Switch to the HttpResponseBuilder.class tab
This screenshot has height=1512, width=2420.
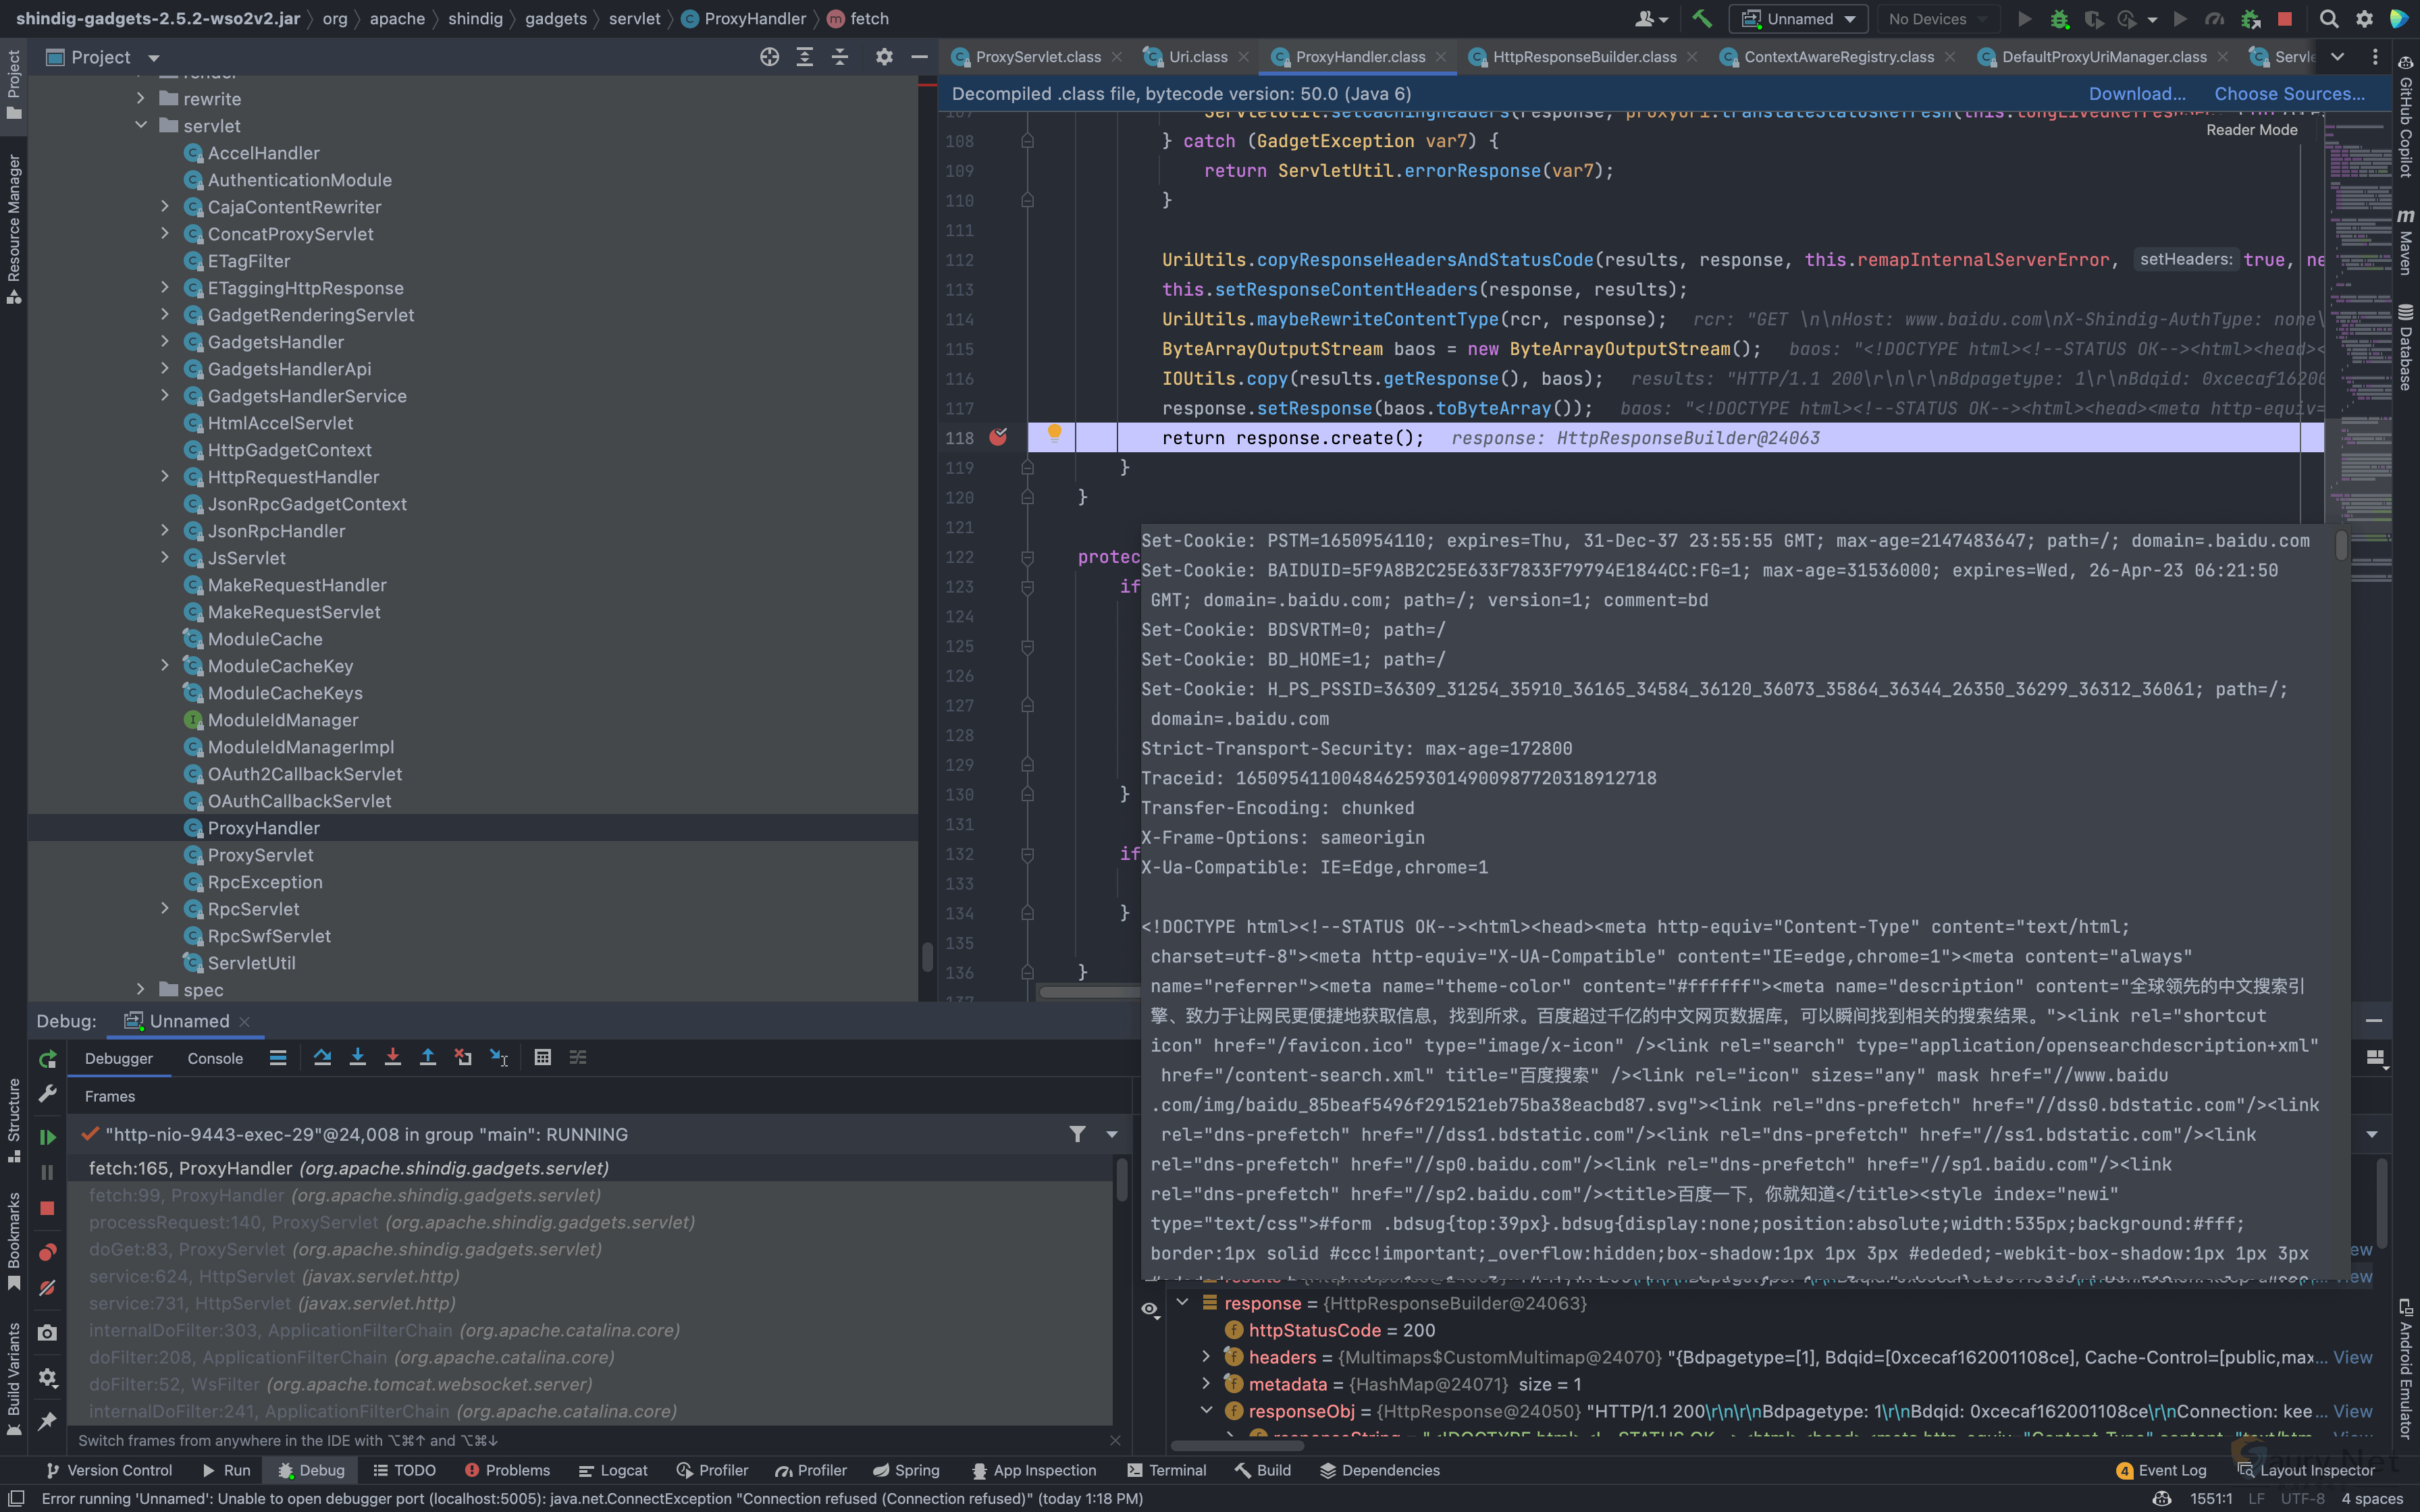(x=1584, y=57)
